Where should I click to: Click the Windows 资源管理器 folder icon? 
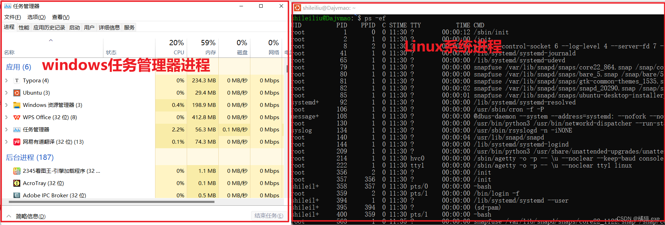coord(17,105)
